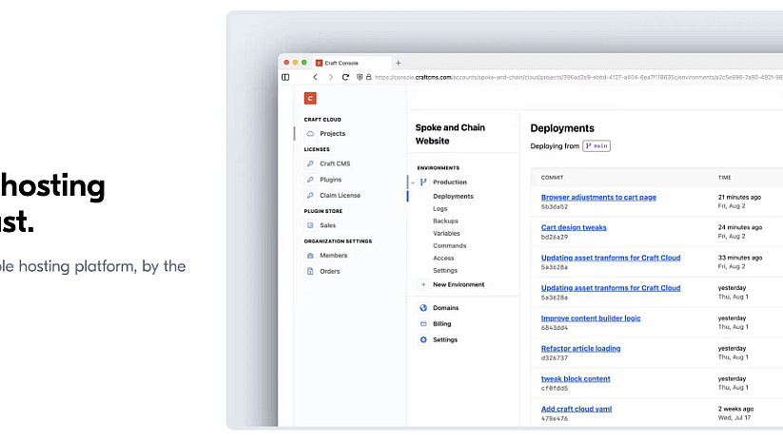This screenshot has height=440, width=783.
Task: Click the lock icon in address bar
Action: point(369,77)
